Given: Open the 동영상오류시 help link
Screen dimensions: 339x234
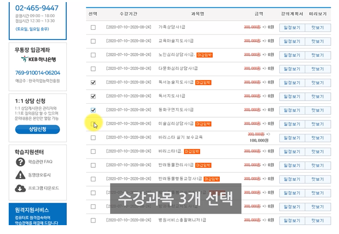Looking at the screenshot, I should pyautogui.click(x=39, y=175).
